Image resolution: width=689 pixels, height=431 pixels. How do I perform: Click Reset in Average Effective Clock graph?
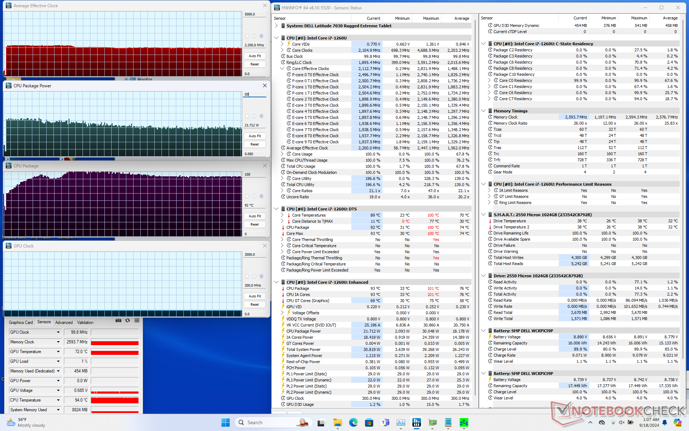coord(255,64)
